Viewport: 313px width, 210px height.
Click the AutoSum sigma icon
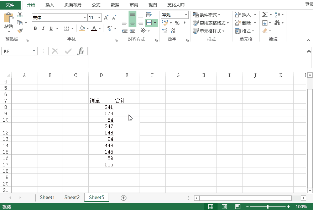click(265, 15)
